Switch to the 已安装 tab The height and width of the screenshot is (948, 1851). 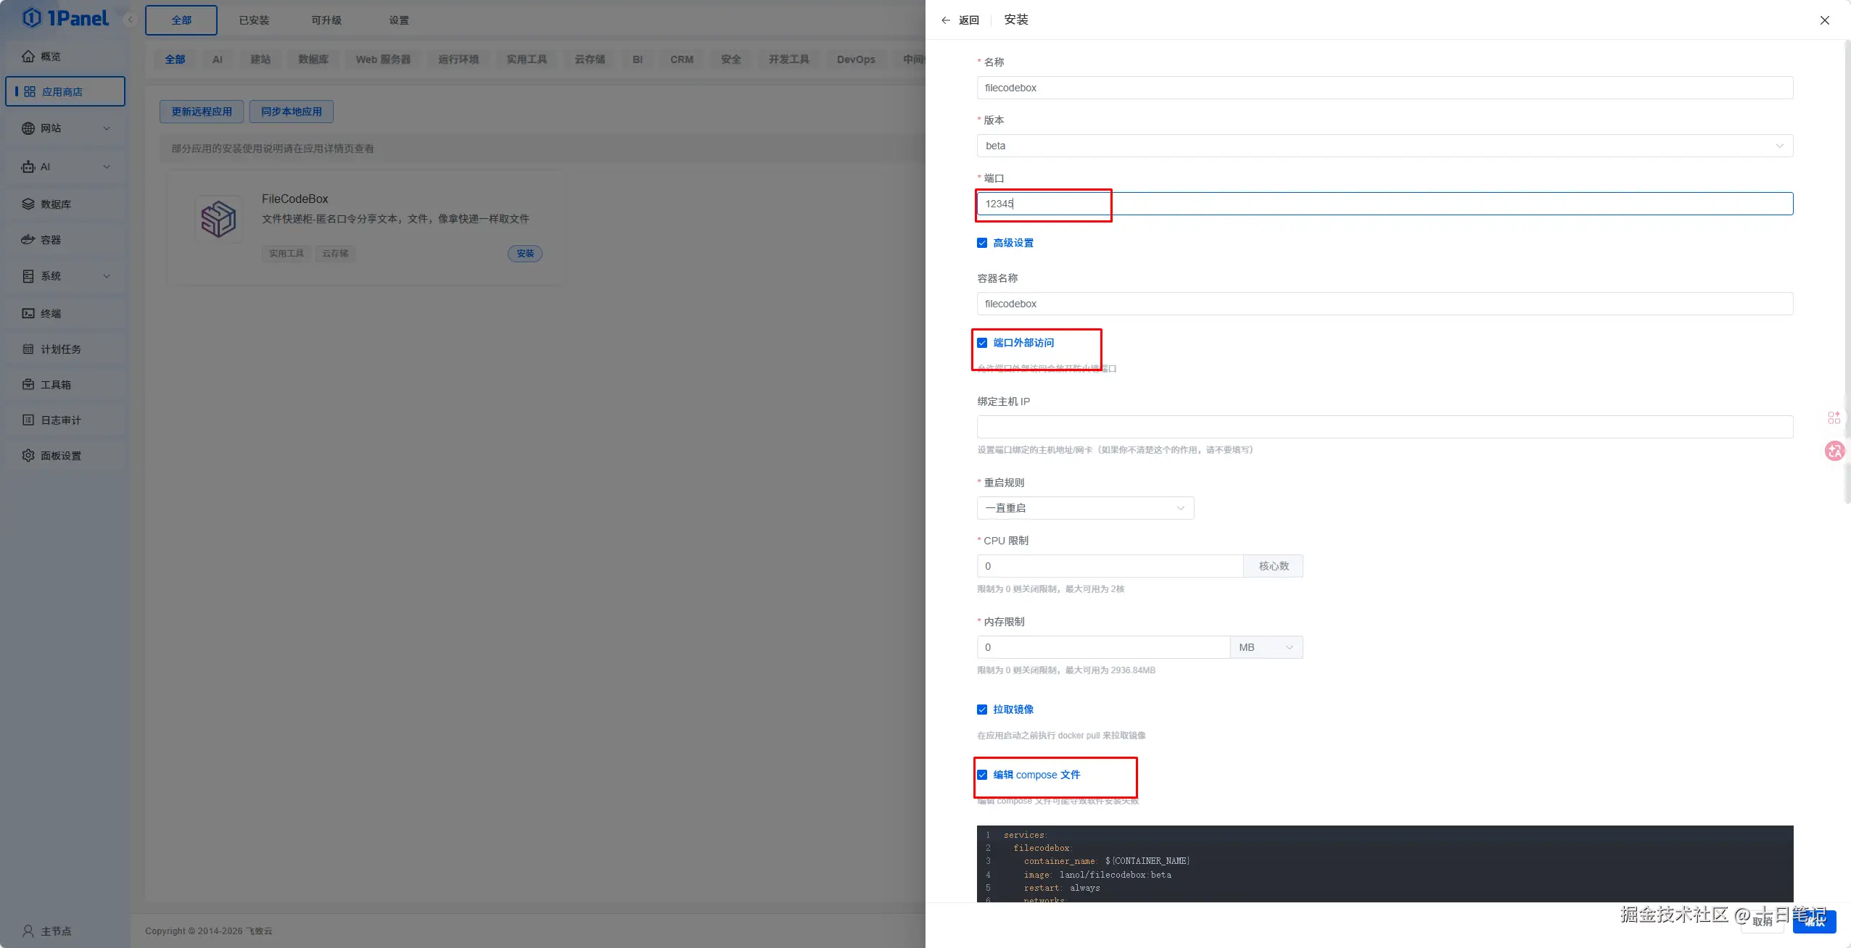tap(254, 20)
